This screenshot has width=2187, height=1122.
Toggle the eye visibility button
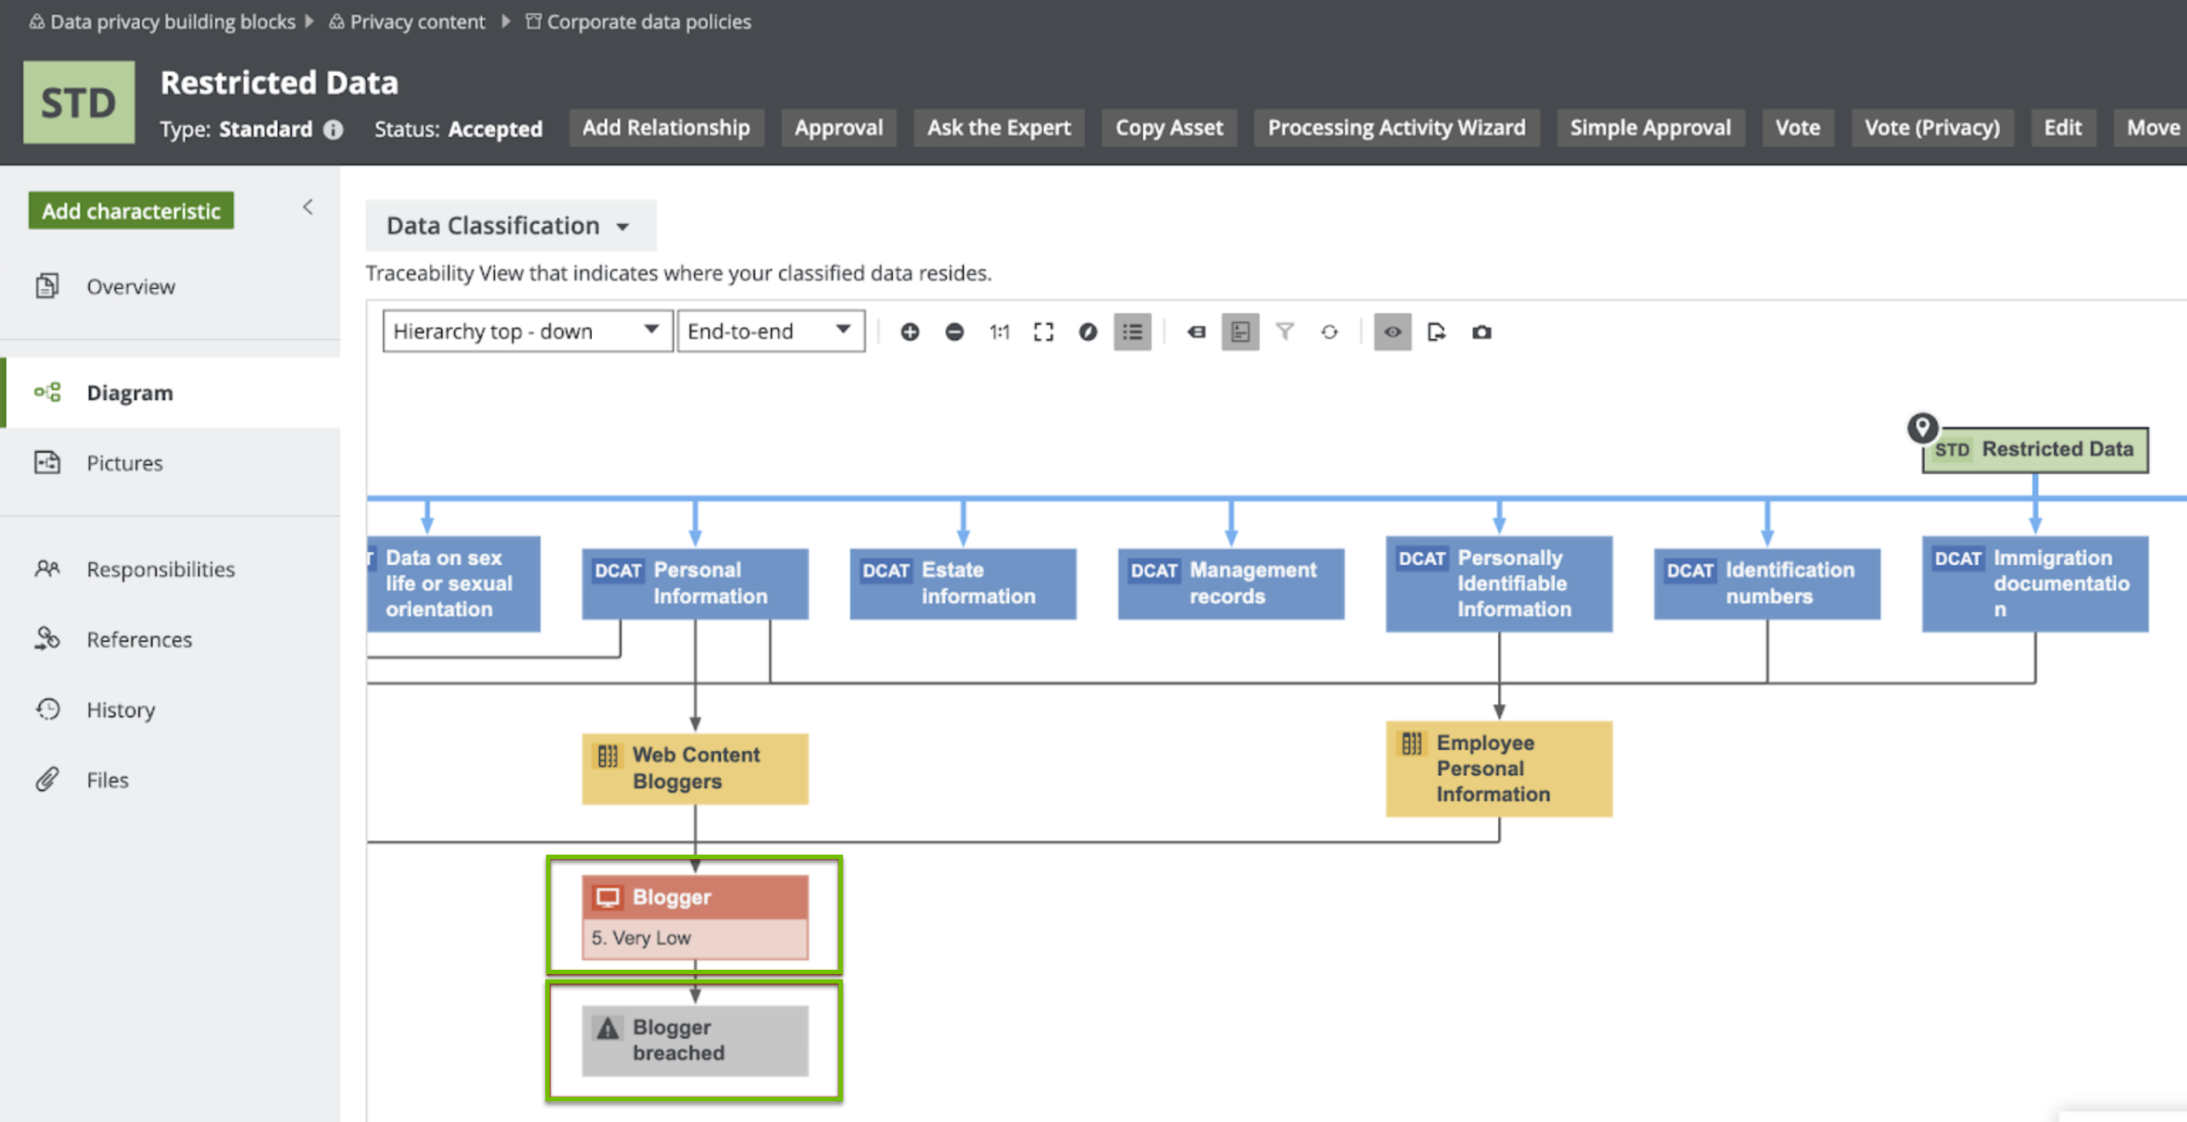[1393, 332]
